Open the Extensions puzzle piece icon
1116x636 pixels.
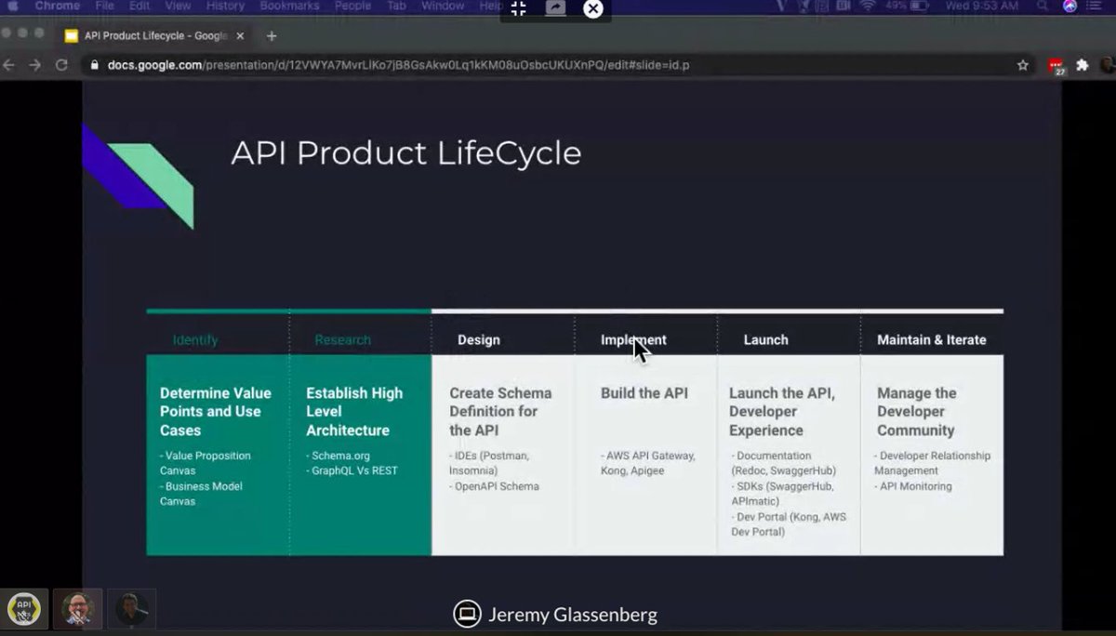pos(1083,65)
